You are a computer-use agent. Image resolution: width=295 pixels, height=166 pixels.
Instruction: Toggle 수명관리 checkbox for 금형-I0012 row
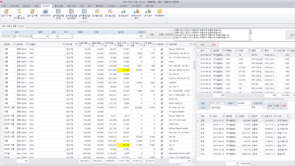(162, 70)
